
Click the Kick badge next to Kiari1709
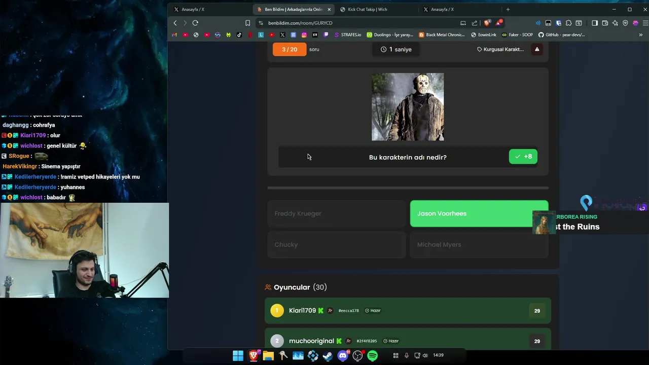320,311
